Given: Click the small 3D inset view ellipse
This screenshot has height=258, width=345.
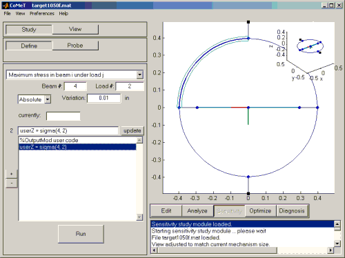Looking at the screenshot, I should click(x=310, y=46).
